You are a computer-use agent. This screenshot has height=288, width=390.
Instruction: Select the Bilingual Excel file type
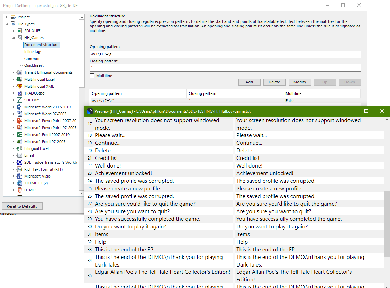[36, 148]
